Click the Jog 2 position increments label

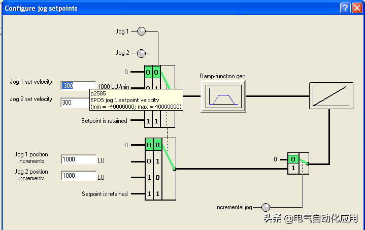(x=31, y=175)
